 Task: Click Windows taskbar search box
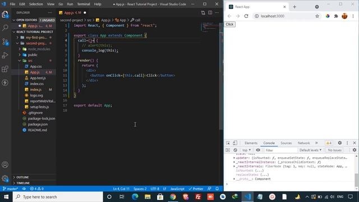(58, 197)
